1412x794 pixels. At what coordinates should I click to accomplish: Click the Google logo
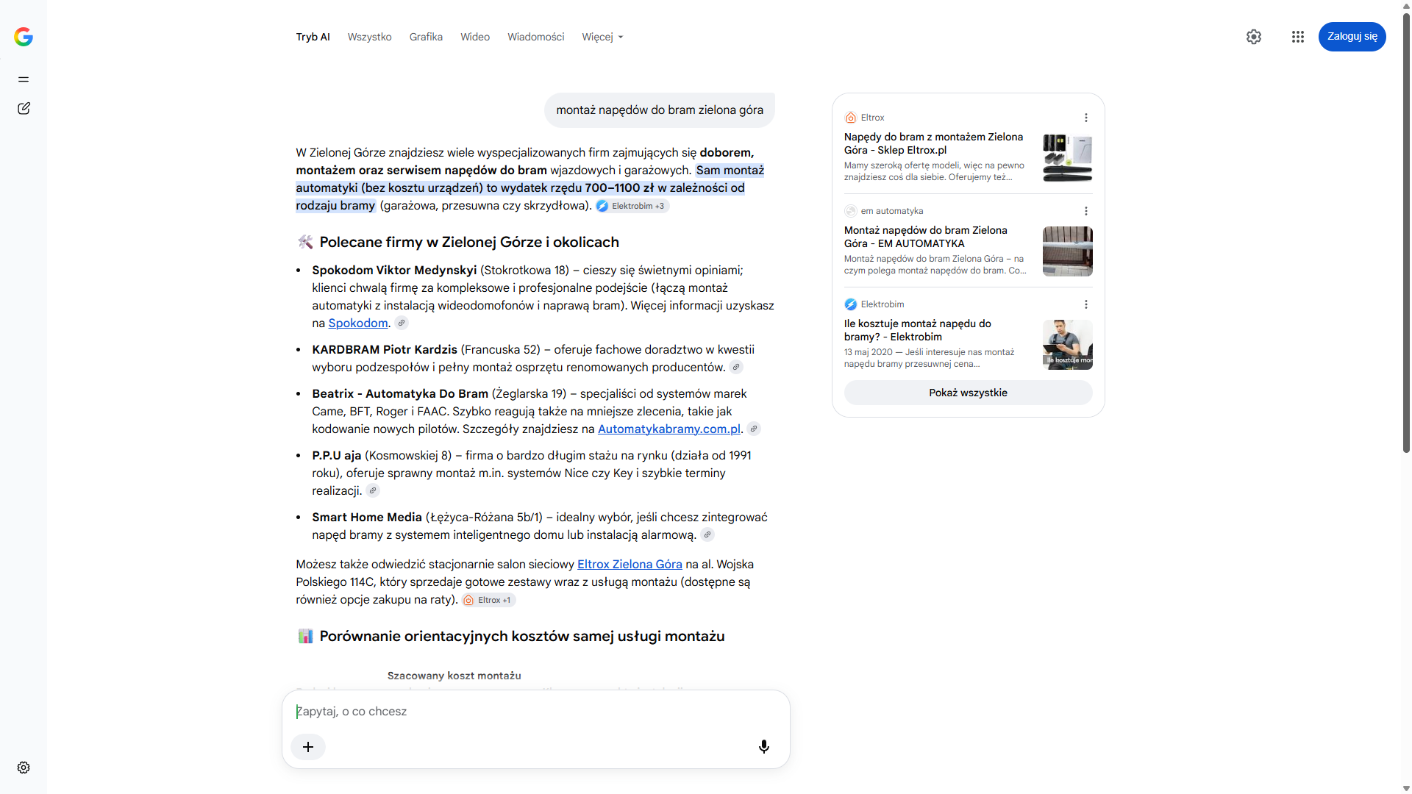[24, 37]
